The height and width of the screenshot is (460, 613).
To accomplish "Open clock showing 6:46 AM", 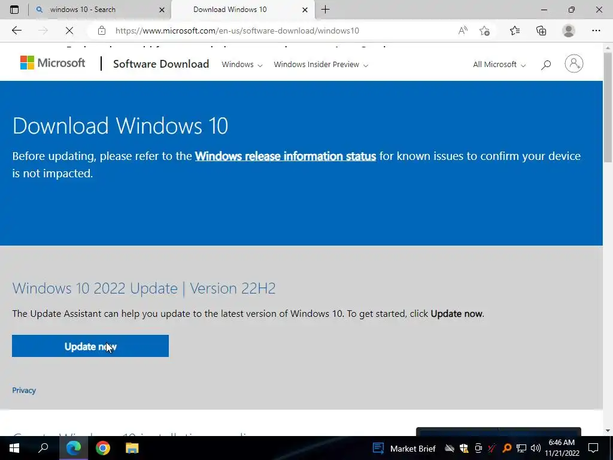I will pos(562,448).
